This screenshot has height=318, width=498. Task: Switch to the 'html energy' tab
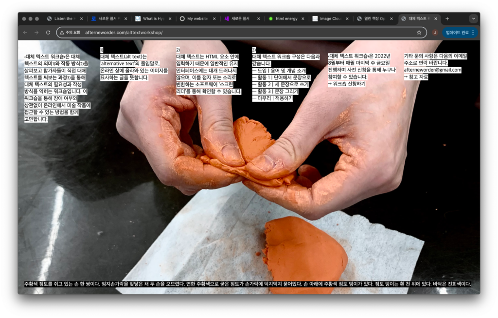coord(284,19)
